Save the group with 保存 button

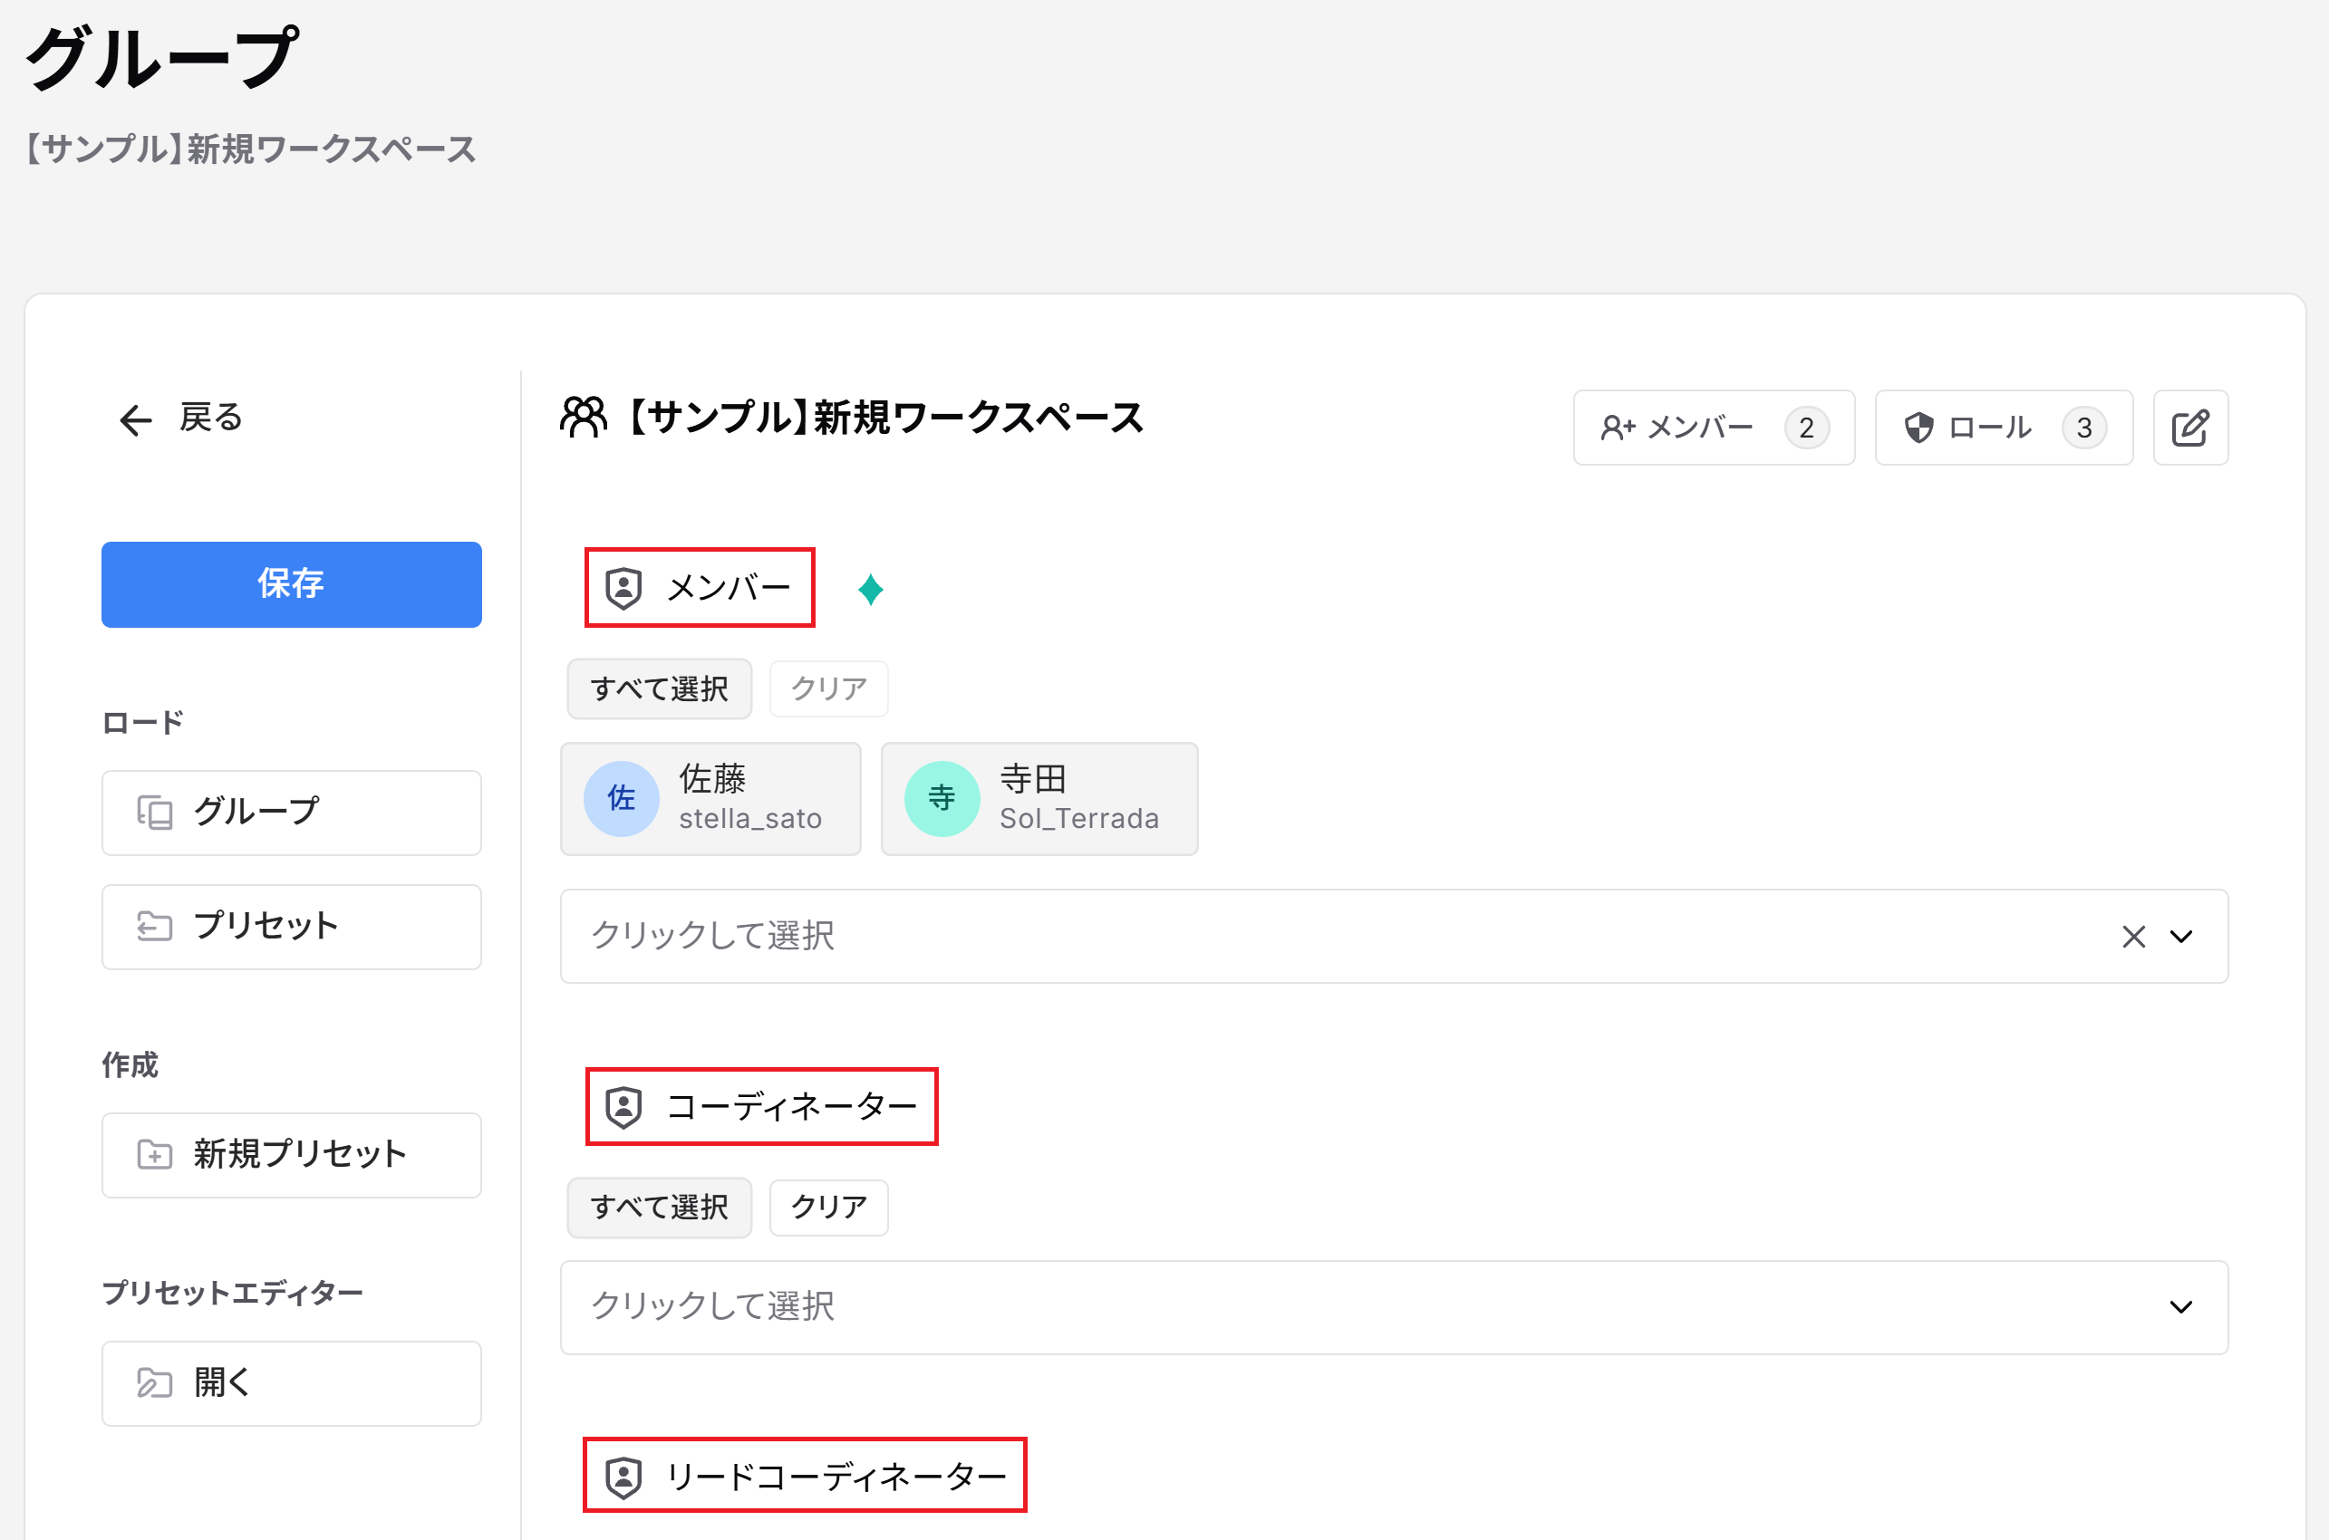(292, 584)
